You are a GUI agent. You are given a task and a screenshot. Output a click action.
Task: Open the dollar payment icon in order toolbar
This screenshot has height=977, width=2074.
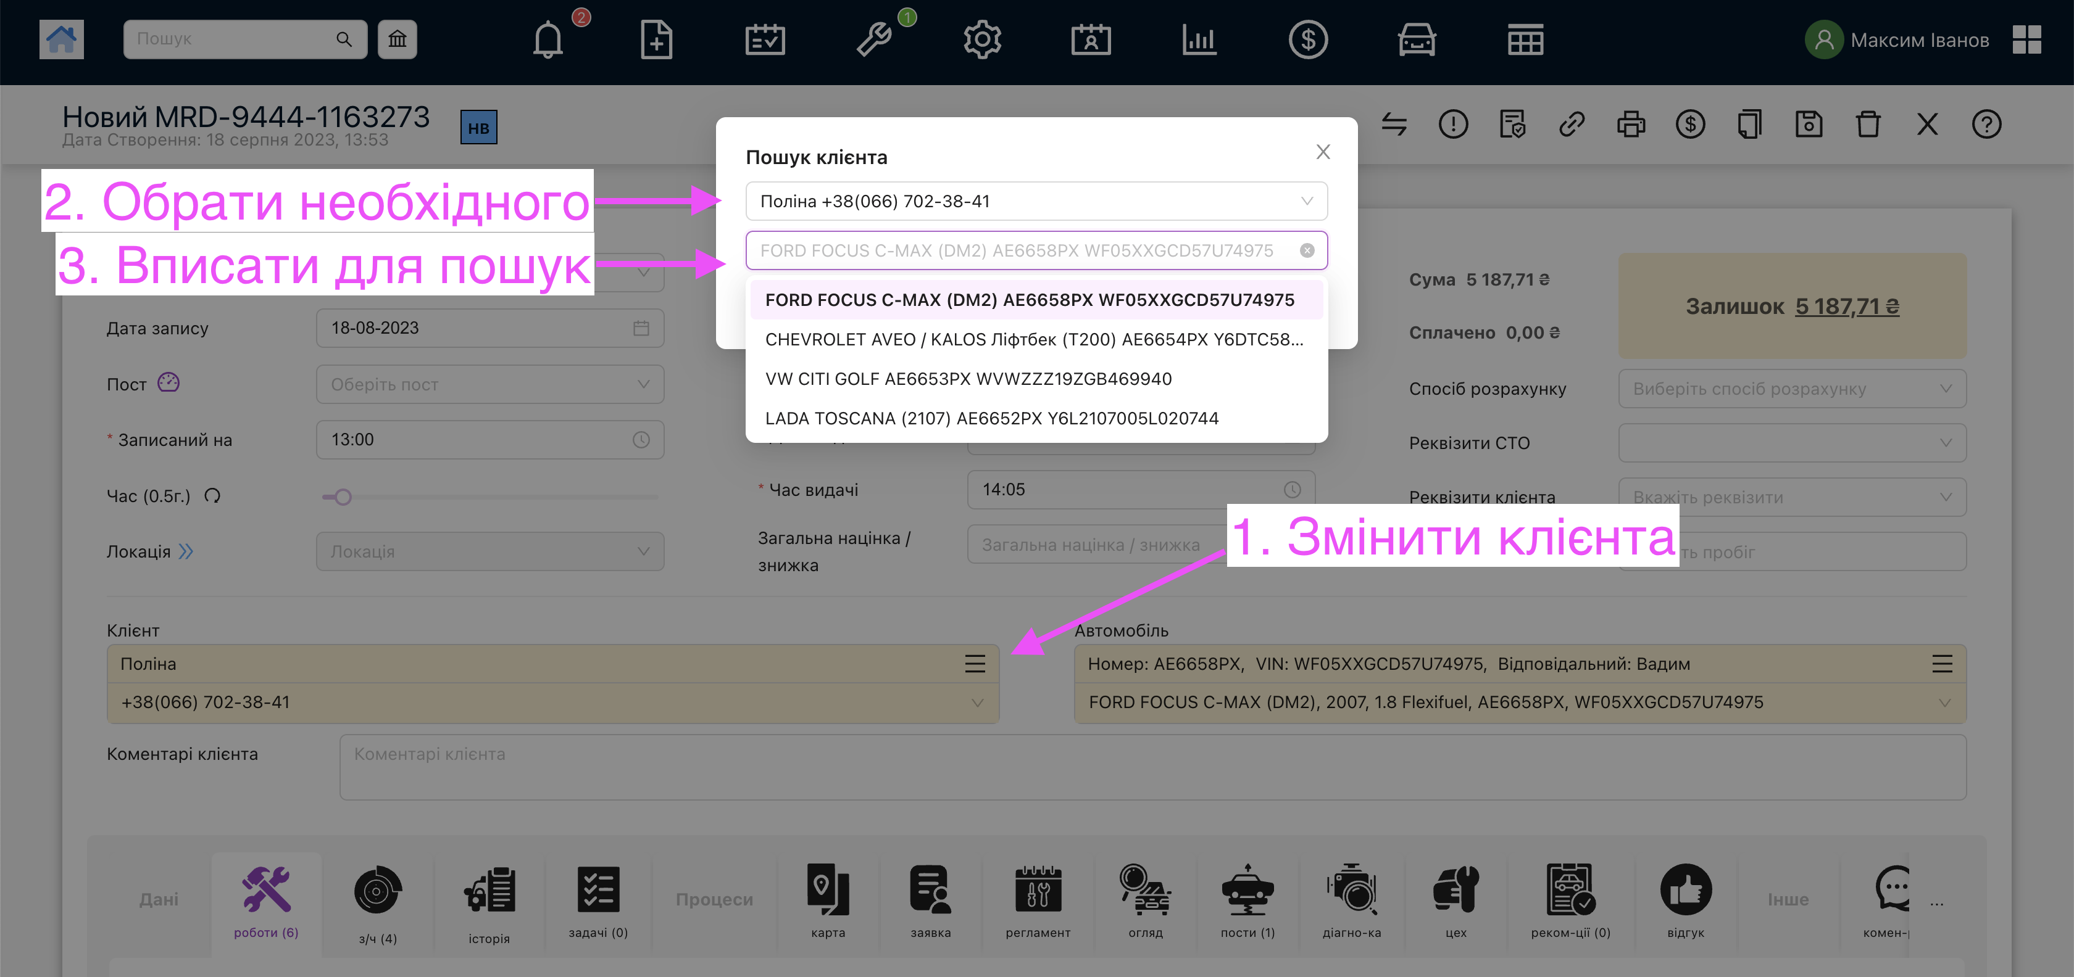[x=1690, y=125]
